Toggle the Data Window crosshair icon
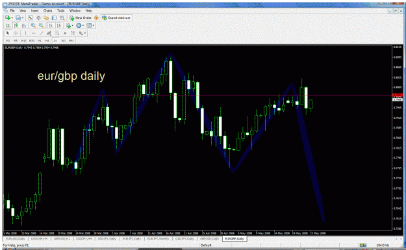406x250 pixels. [38, 18]
